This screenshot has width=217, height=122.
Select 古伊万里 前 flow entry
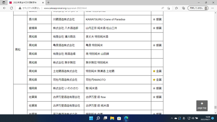click(x=118, y=97)
